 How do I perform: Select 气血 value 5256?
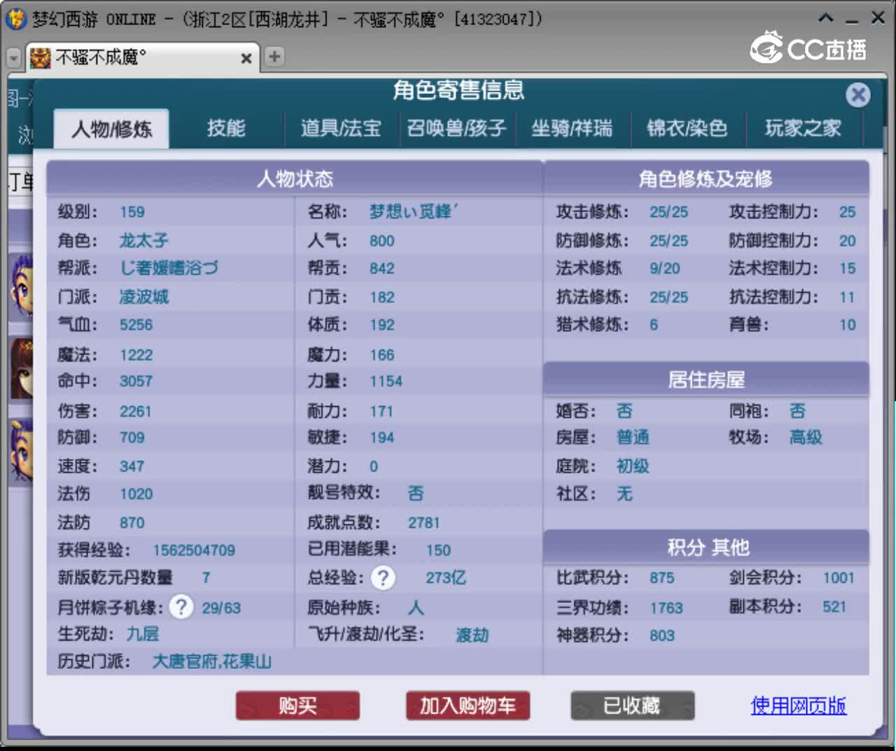point(136,325)
